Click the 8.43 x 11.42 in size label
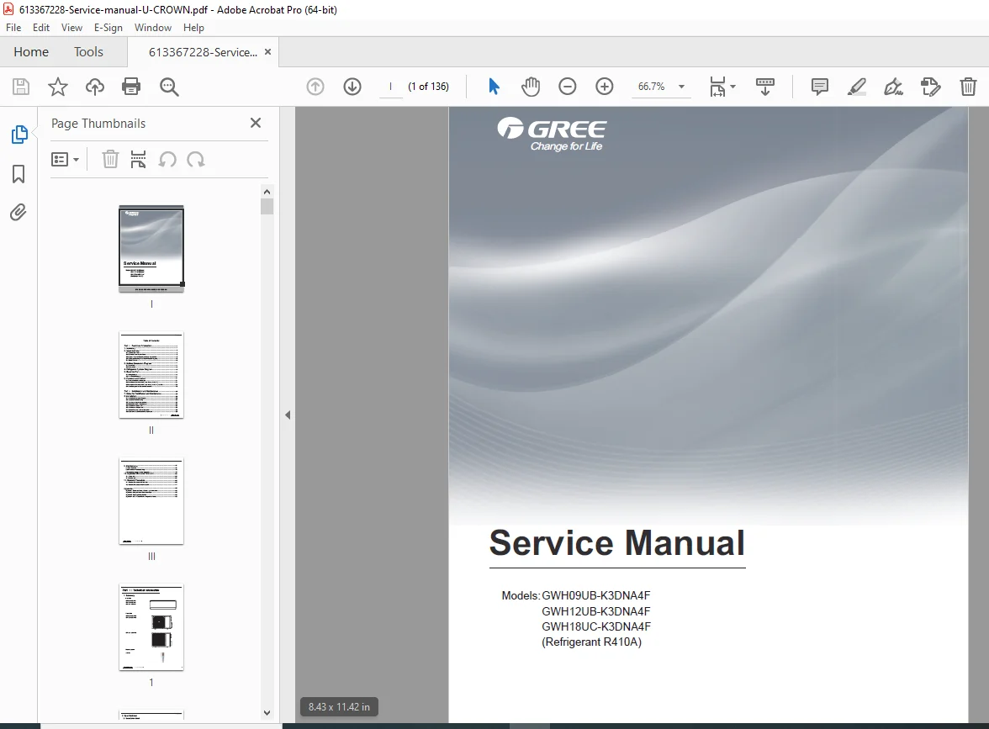This screenshot has height=729, width=989. pos(340,707)
